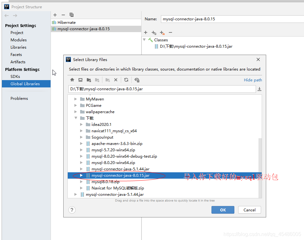Viewport: 304px width, 240px height.
Task: Open Artifacts settings page
Action: pyautogui.click(x=18, y=62)
